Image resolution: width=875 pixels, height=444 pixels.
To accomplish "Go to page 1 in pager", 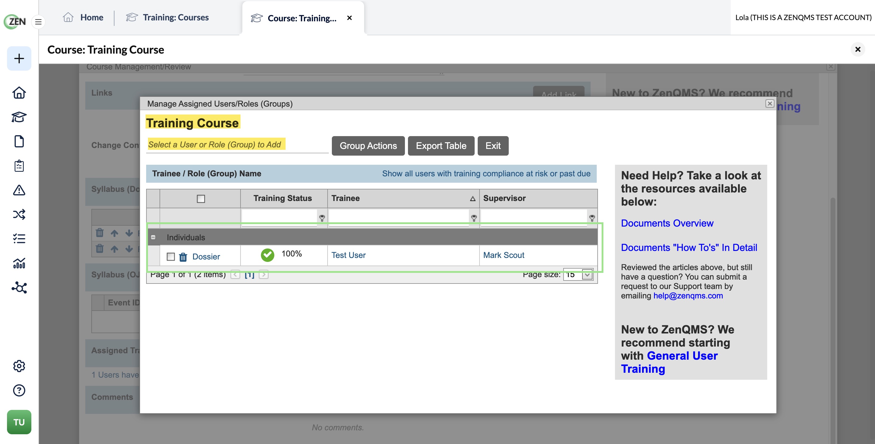I will [x=249, y=274].
